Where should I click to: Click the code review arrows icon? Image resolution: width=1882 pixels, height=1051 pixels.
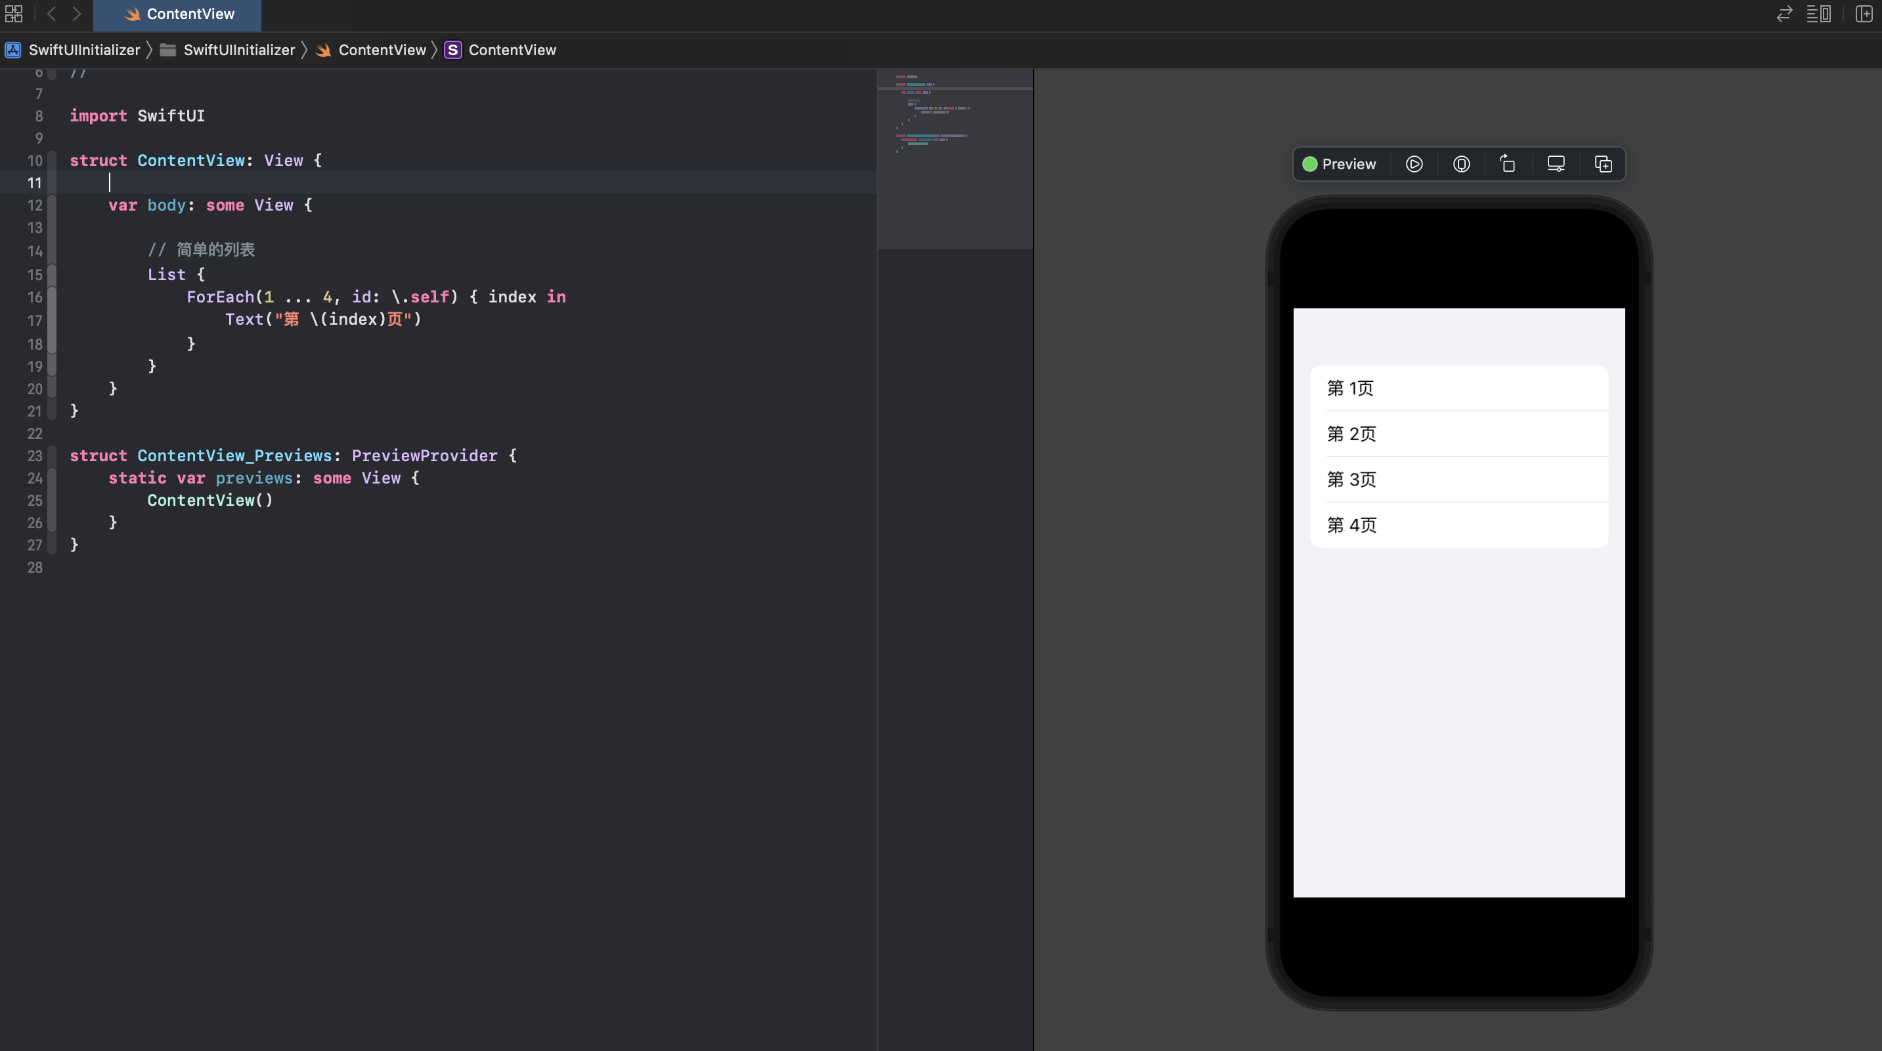pos(1784,14)
